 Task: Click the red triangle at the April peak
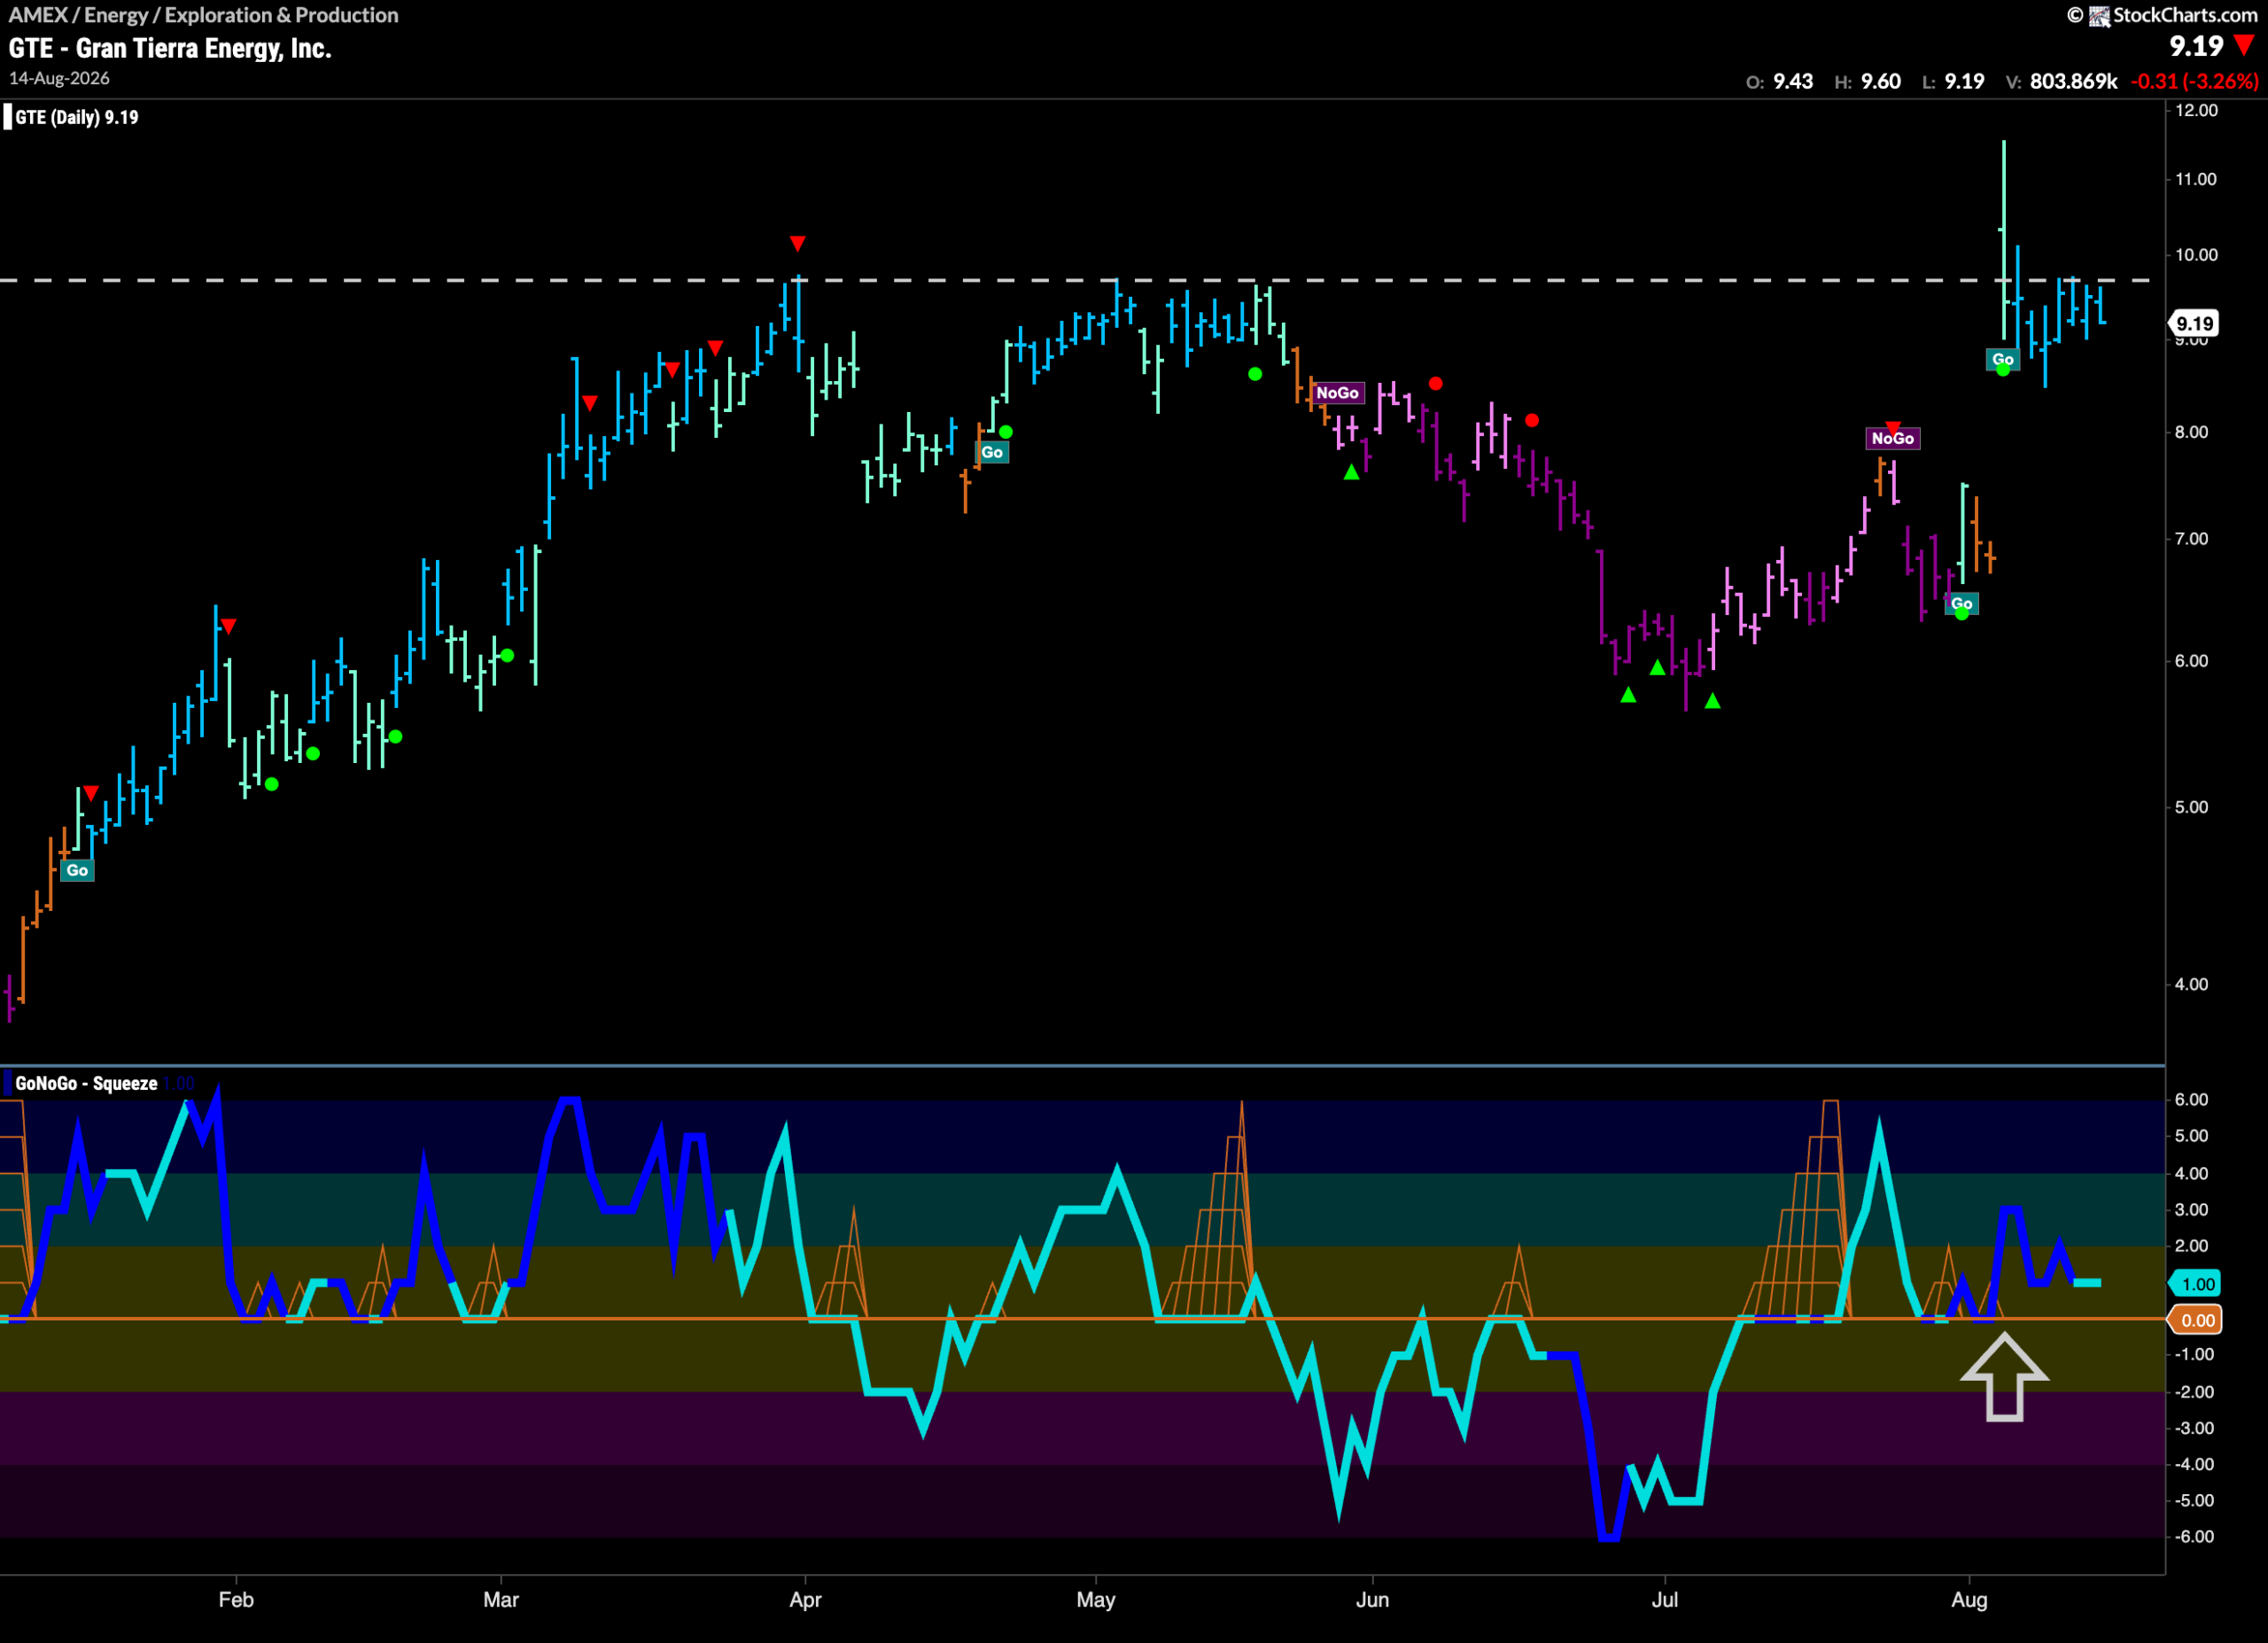pyautogui.click(x=797, y=244)
